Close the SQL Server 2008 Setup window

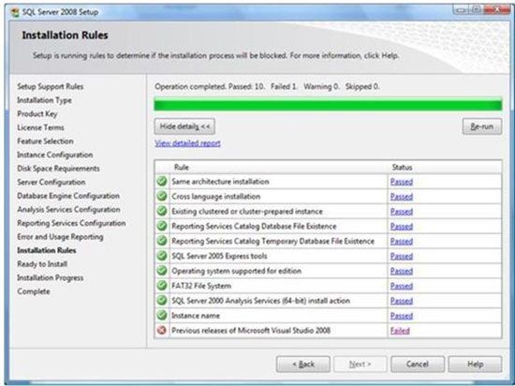point(498,10)
